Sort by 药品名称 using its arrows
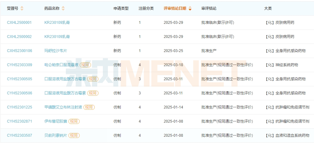The image size is (314, 143). tap(63, 8)
